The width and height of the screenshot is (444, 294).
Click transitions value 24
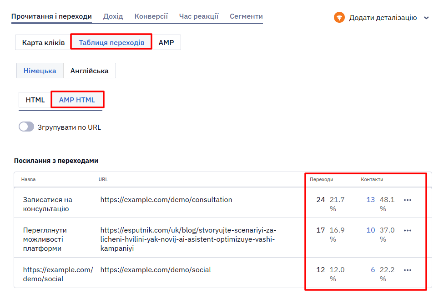click(x=321, y=200)
